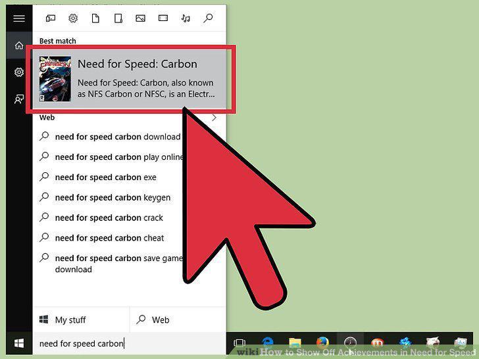Switch to Web results tab at bottom

(x=178, y=320)
